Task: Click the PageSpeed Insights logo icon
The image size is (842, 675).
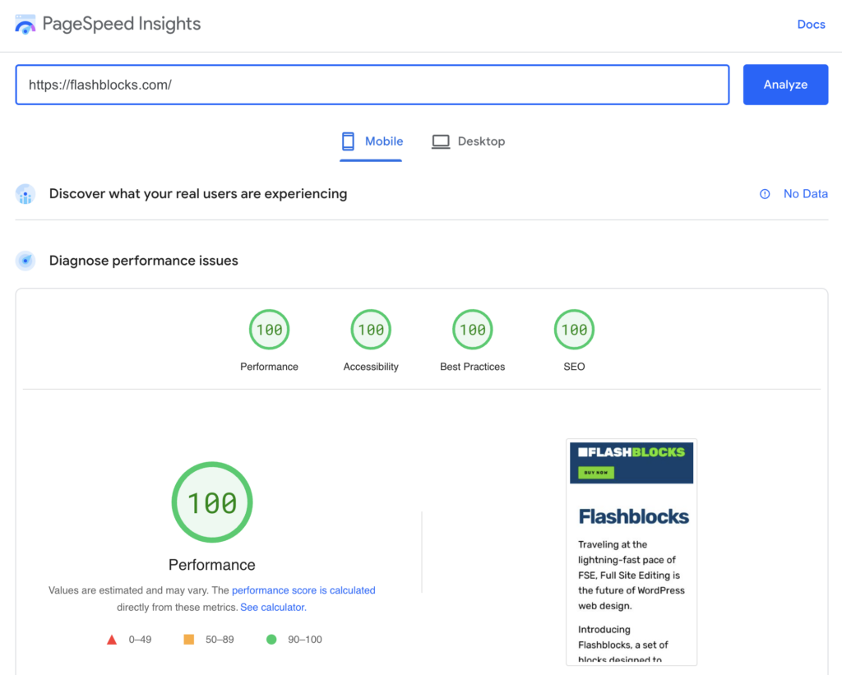Action: tap(25, 24)
